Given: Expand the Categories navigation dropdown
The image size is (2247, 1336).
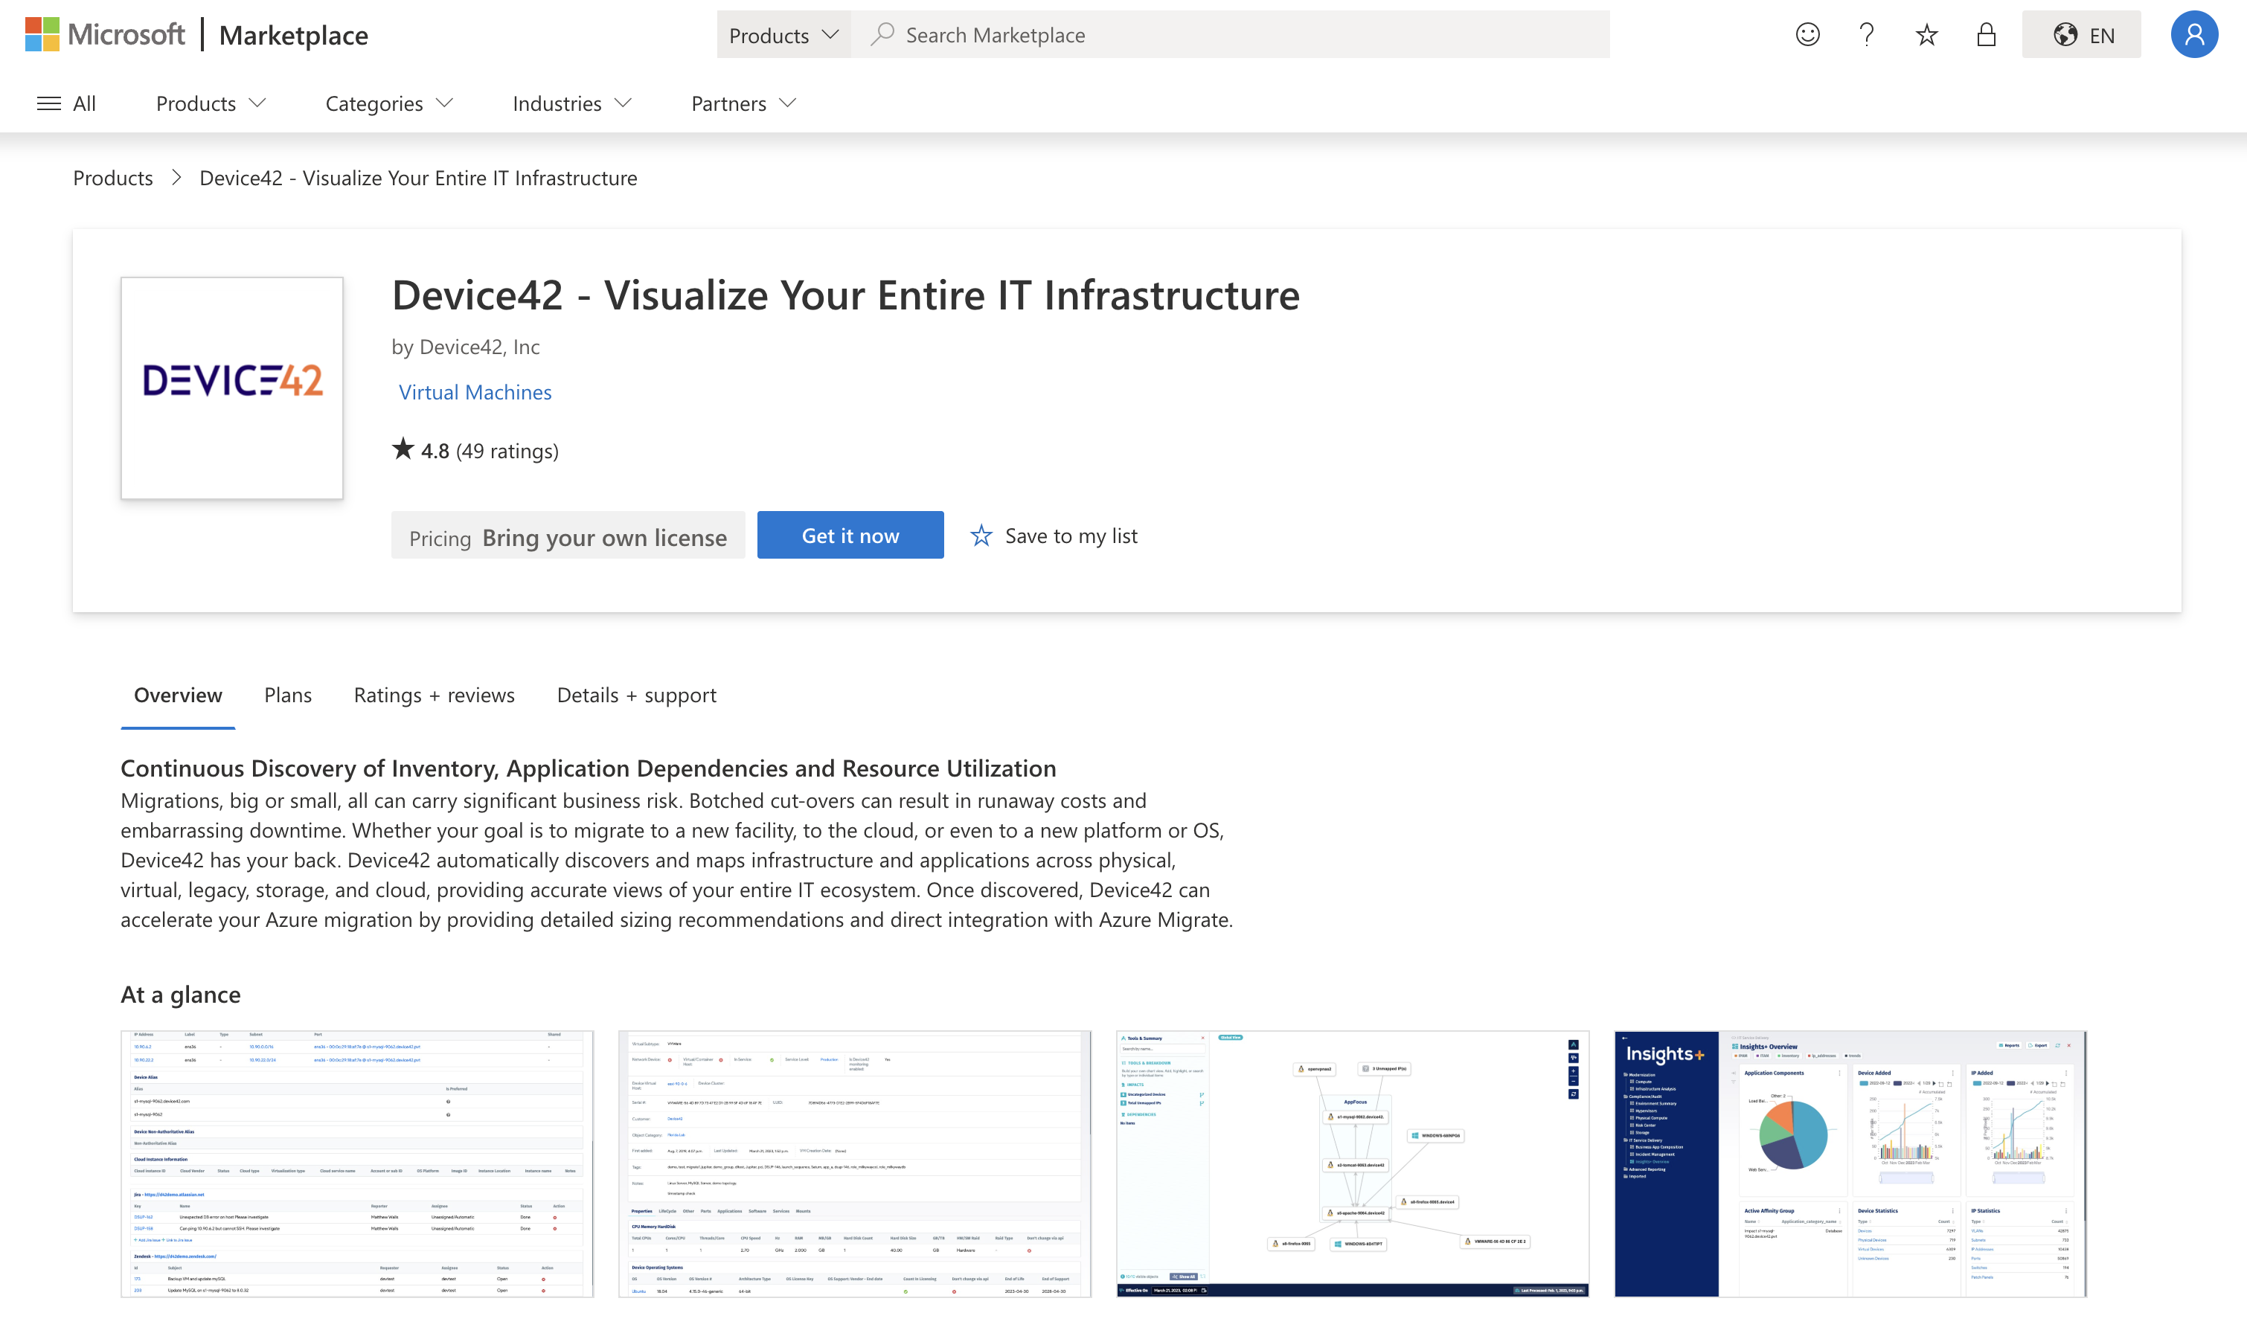Looking at the screenshot, I should (x=389, y=103).
